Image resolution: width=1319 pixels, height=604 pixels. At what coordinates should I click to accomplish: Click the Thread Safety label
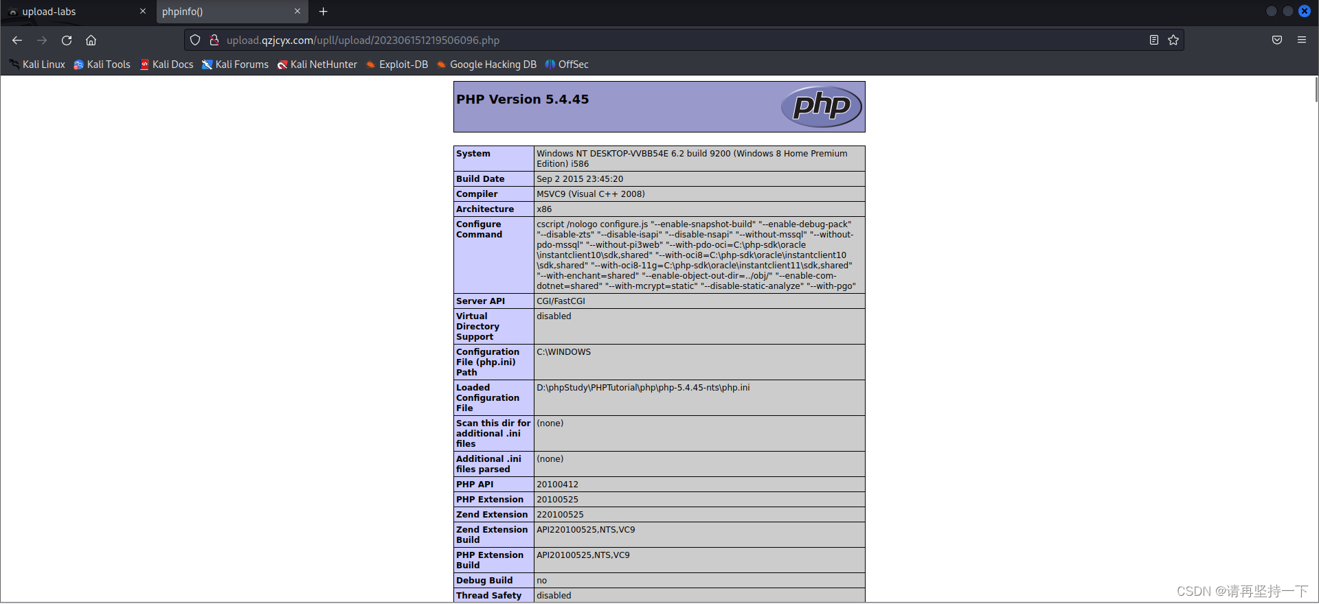[488, 596]
